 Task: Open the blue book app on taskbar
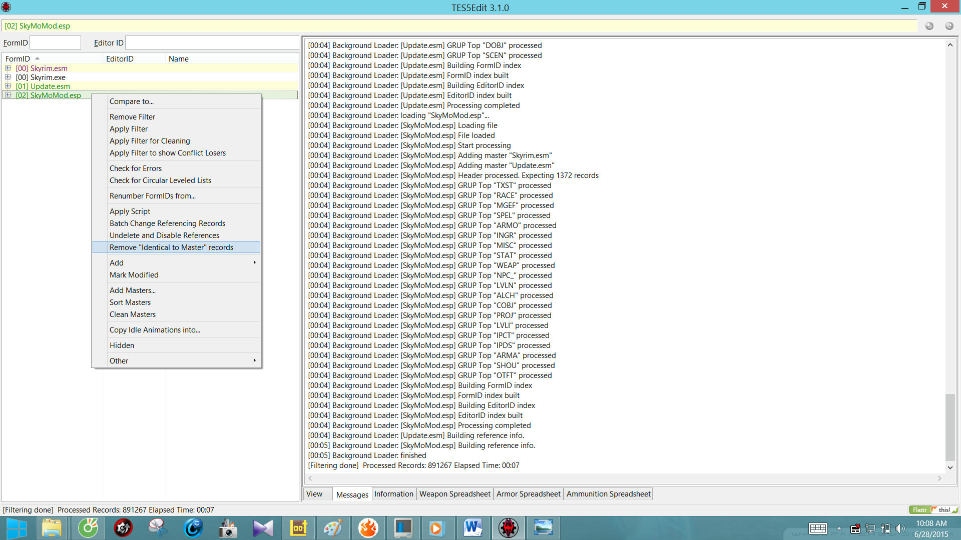(x=403, y=528)
